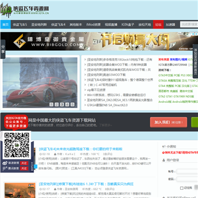Image resolution: width=198 pixels, height=198 pixels.
Task: Tick the 记住我 remember-me checkbox
Action: click(182, 188)
